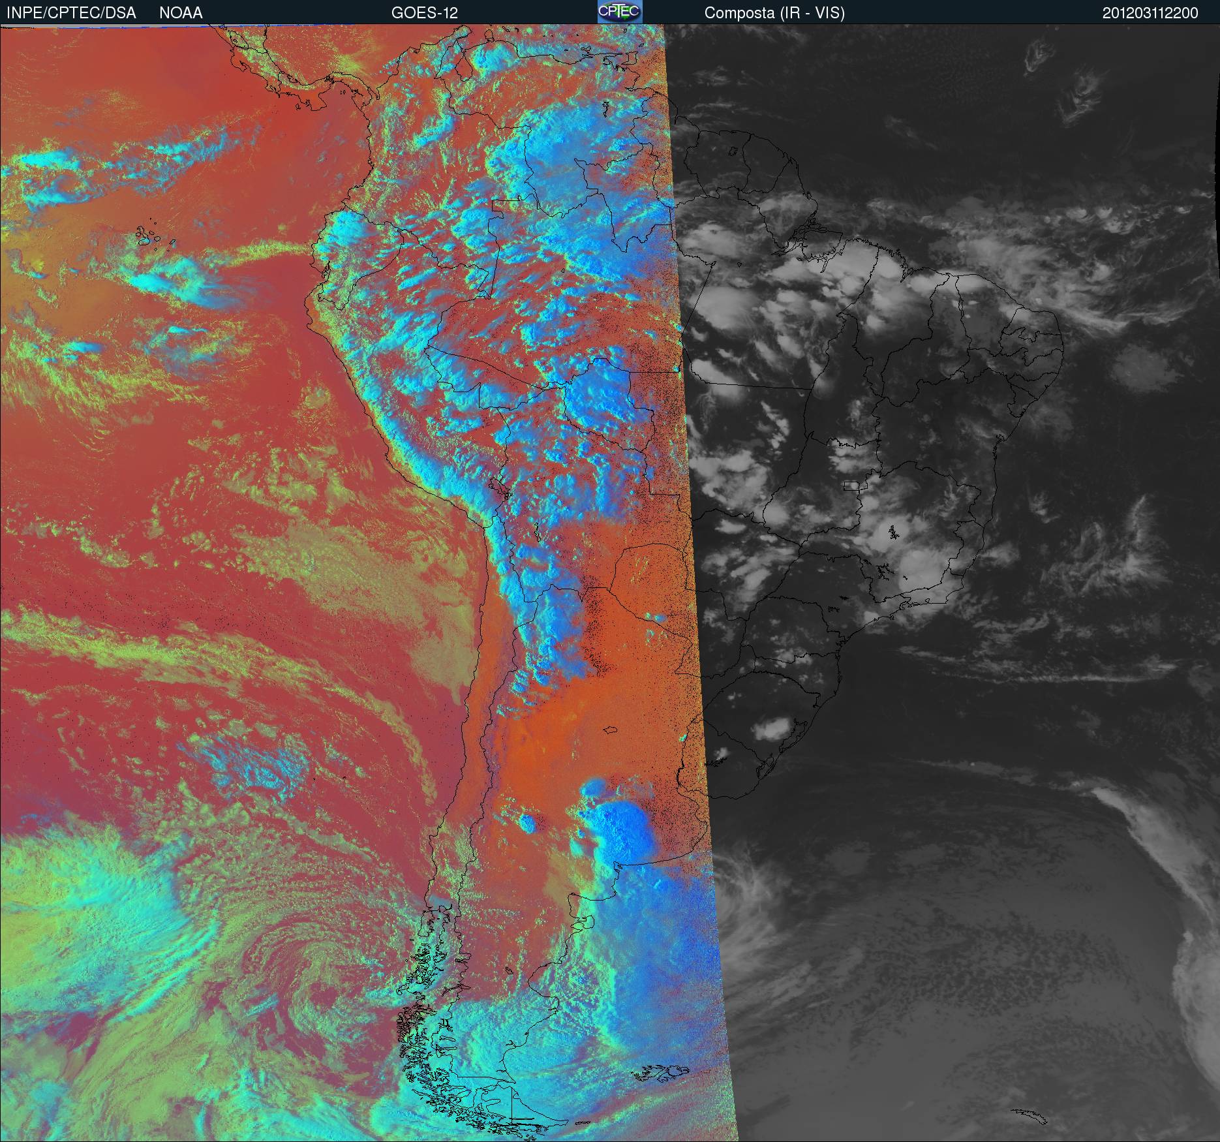The width and height of the screenshot is (1220, 1142).
Task: Click the GOES-12 satellite label
Action: click(x=425, y=13)
